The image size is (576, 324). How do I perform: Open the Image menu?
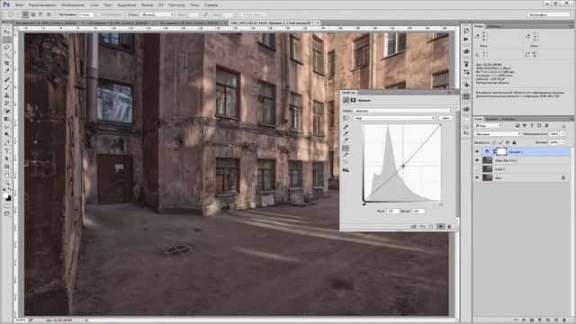[73, 5]
